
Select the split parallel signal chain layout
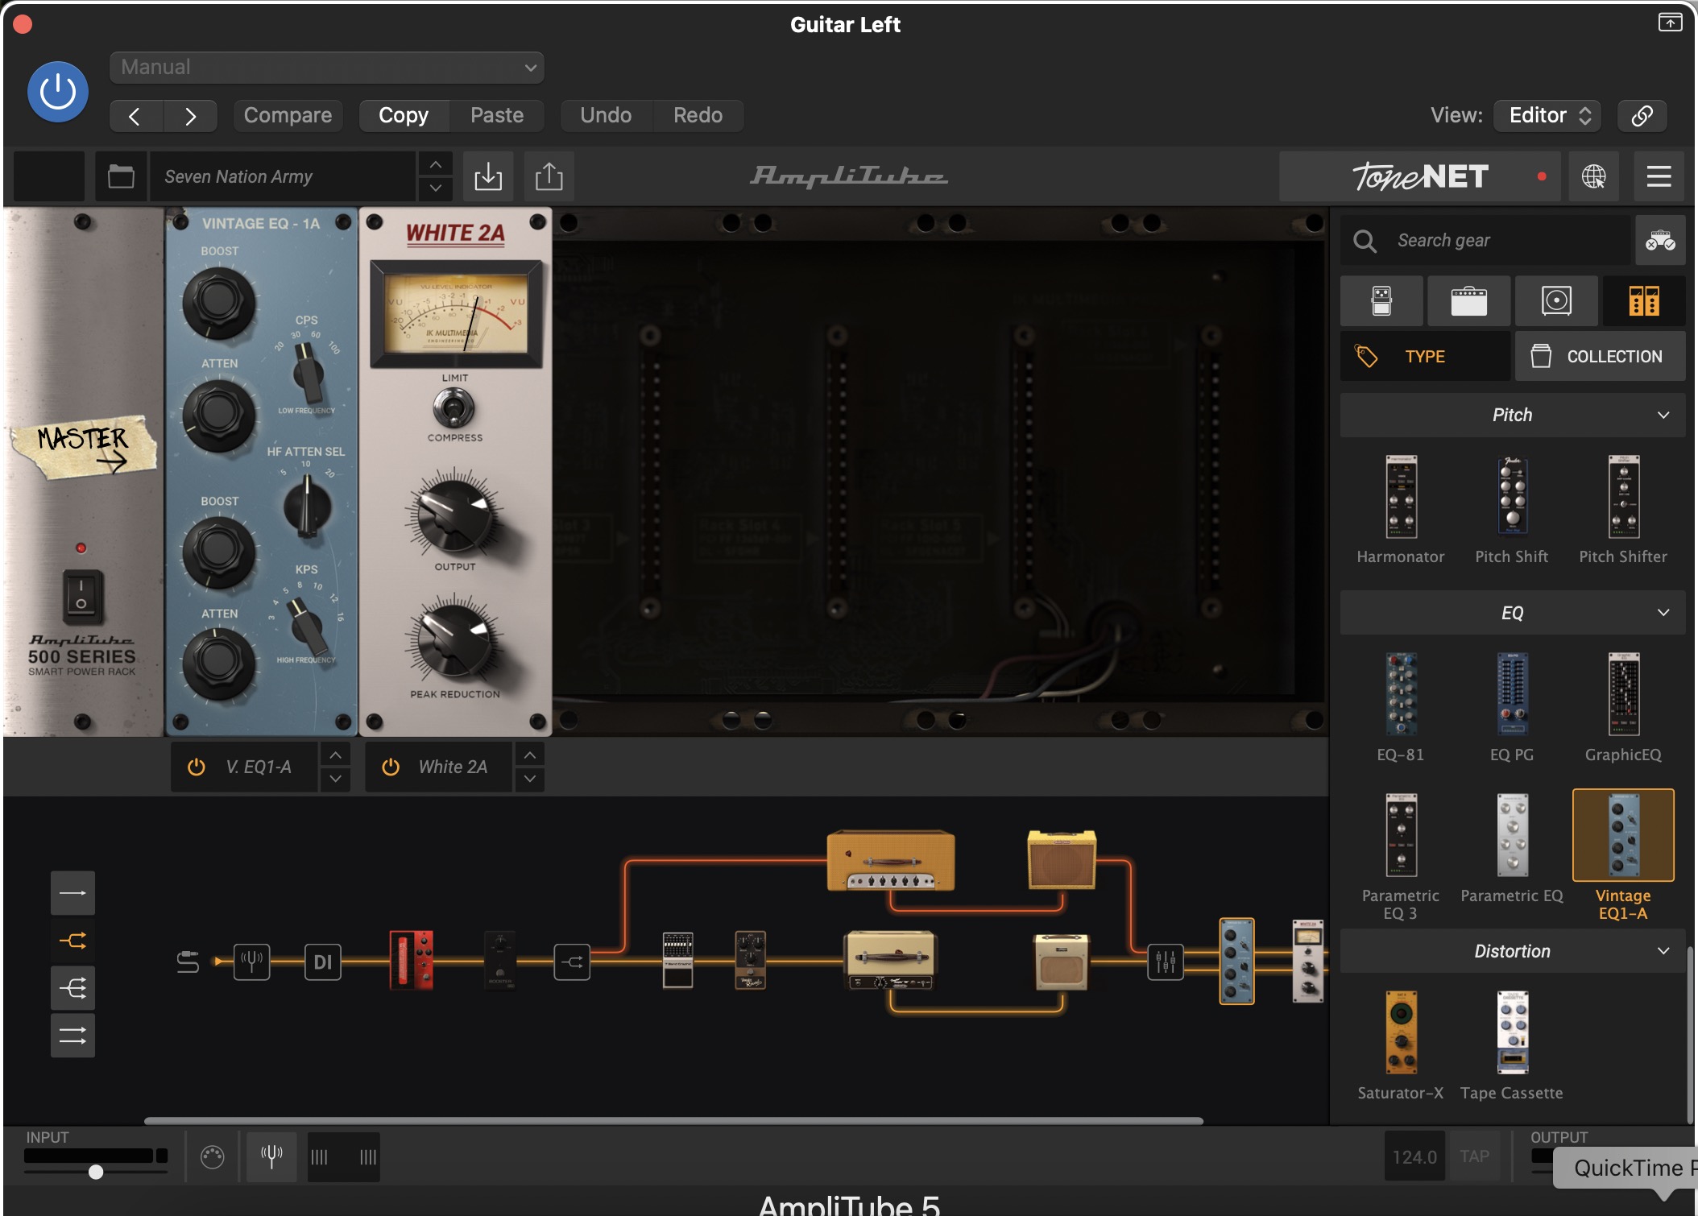click(x=72, y=941)
